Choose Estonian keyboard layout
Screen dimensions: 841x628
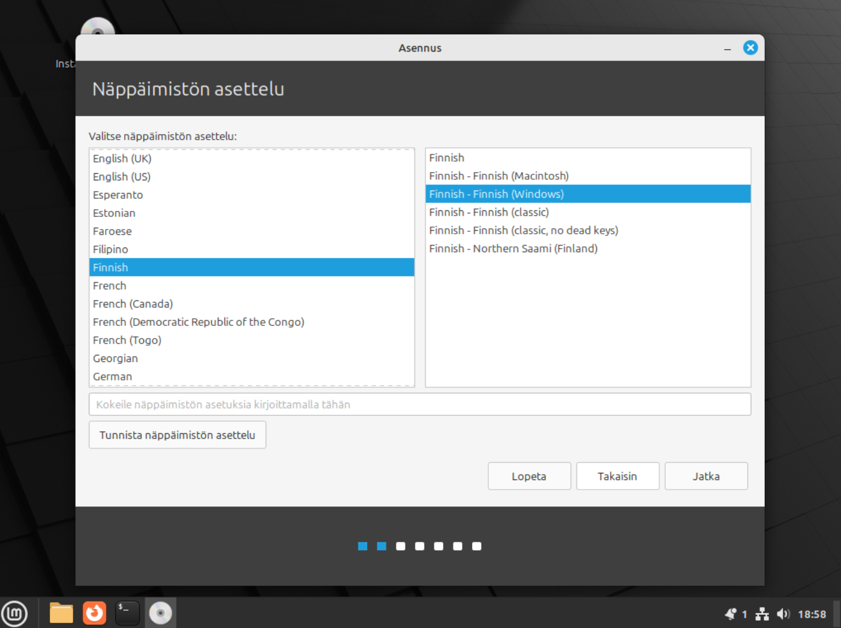coord(252,213)
